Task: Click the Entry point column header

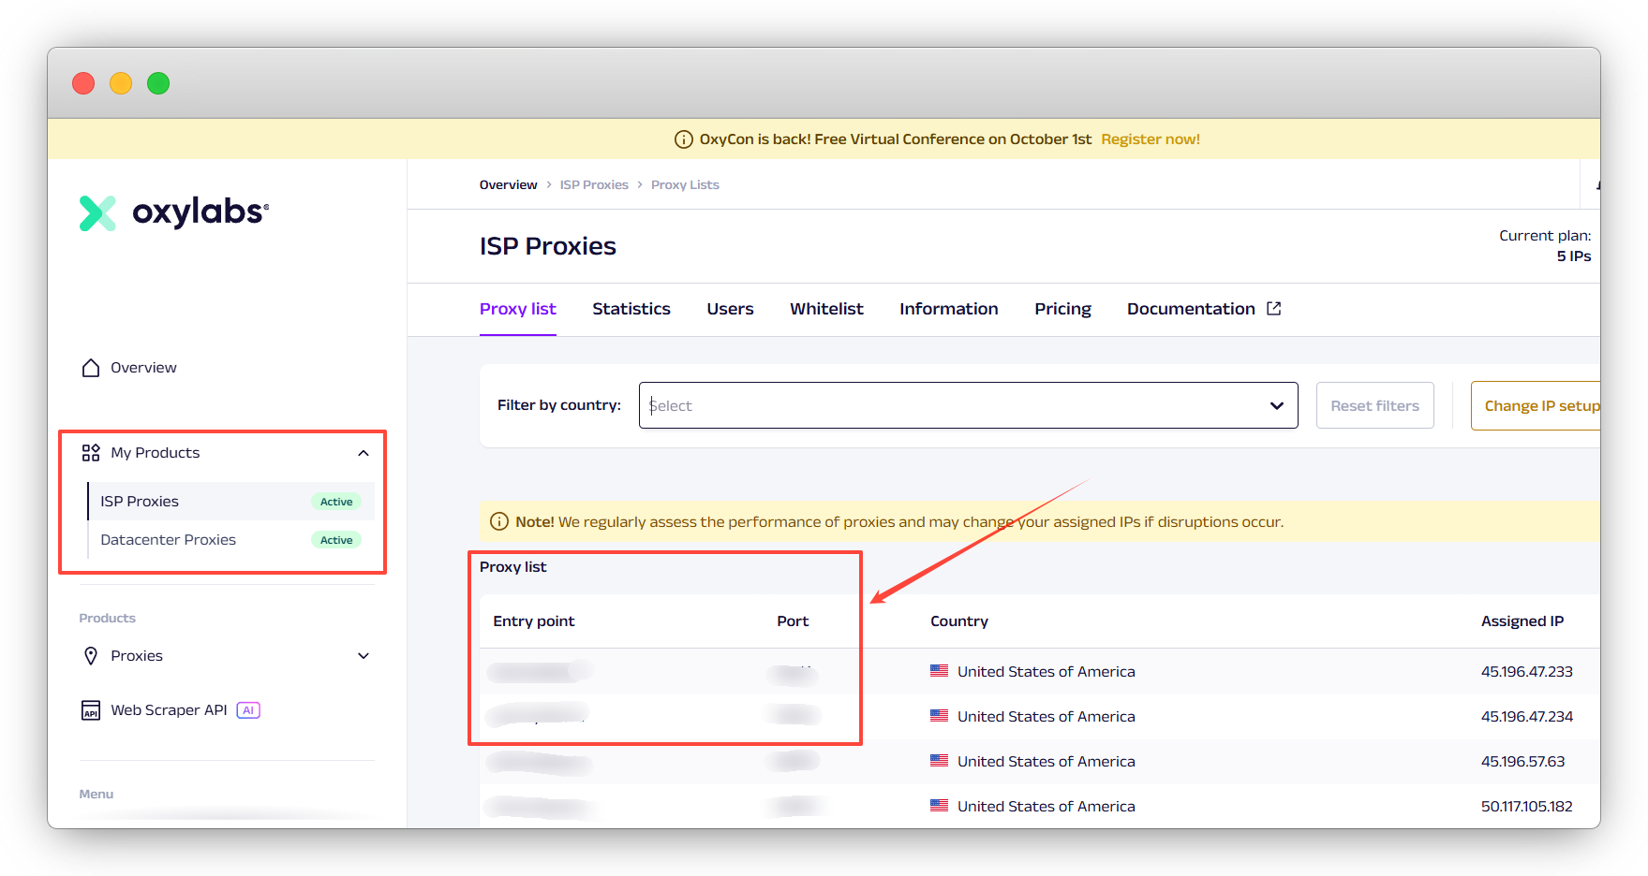Action: [x=534, y=621]
